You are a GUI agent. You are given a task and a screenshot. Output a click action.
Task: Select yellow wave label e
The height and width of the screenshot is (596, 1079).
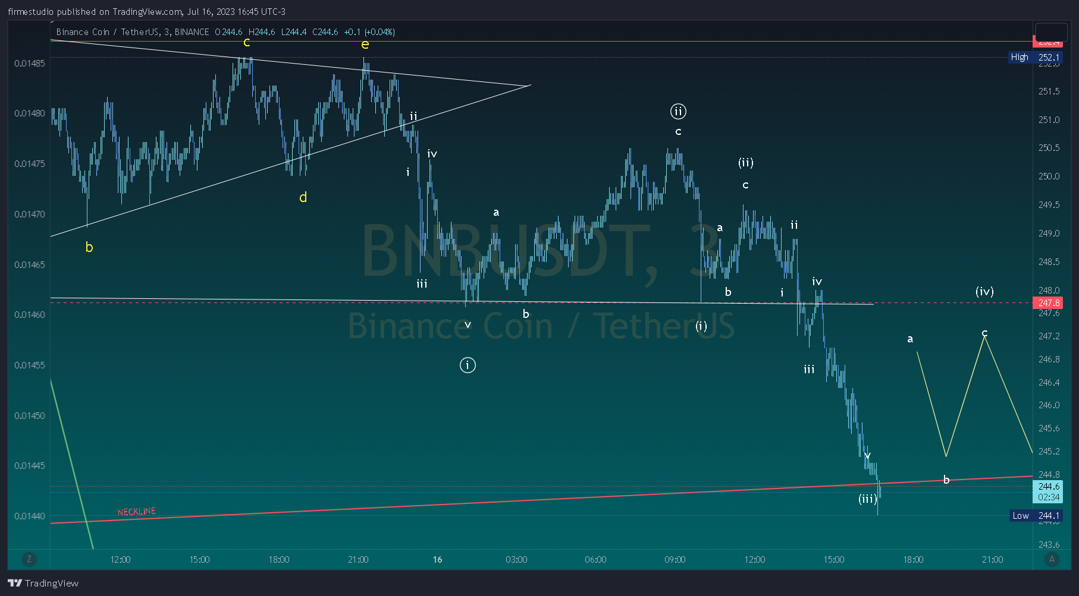coord(365,44)
